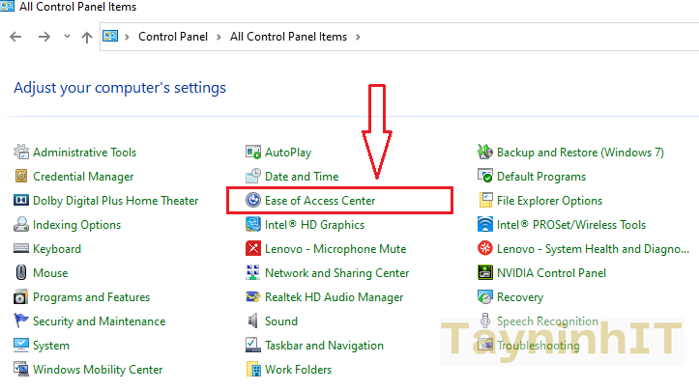The width and height of the screenshot is (699, 390).
Task: Click the AutoPlay icon
Action: [x=253, y=153]
